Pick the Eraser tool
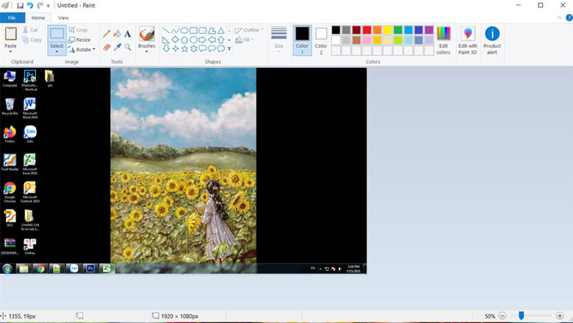The height and width of the screenshot is (323, 573). tap(107, 46)
